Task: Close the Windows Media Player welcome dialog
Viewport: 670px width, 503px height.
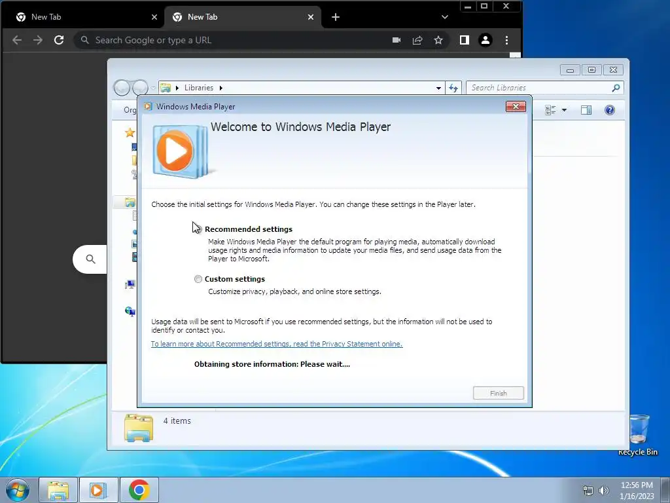Action: click(x=516, y=107)
